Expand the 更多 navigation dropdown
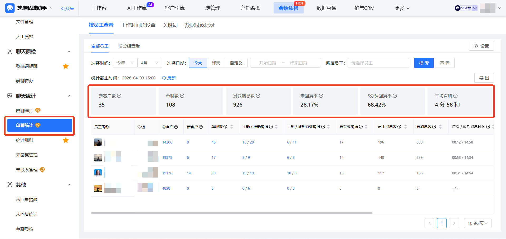Image resolution: width=506 pixels, height=239 pixels. point(402,8)
